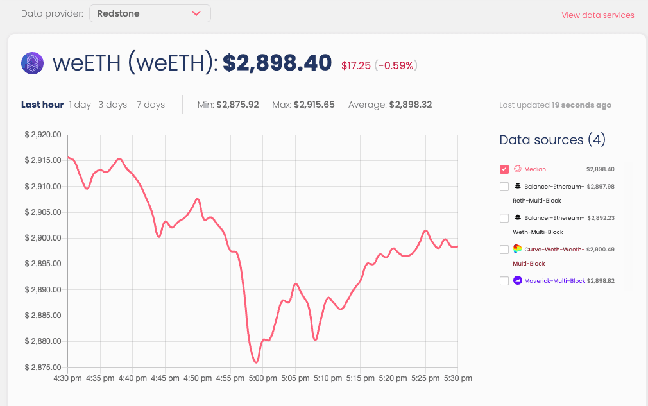
Task: Click the Curve-Weth-Weeth source icon
Action: [518, 249]
